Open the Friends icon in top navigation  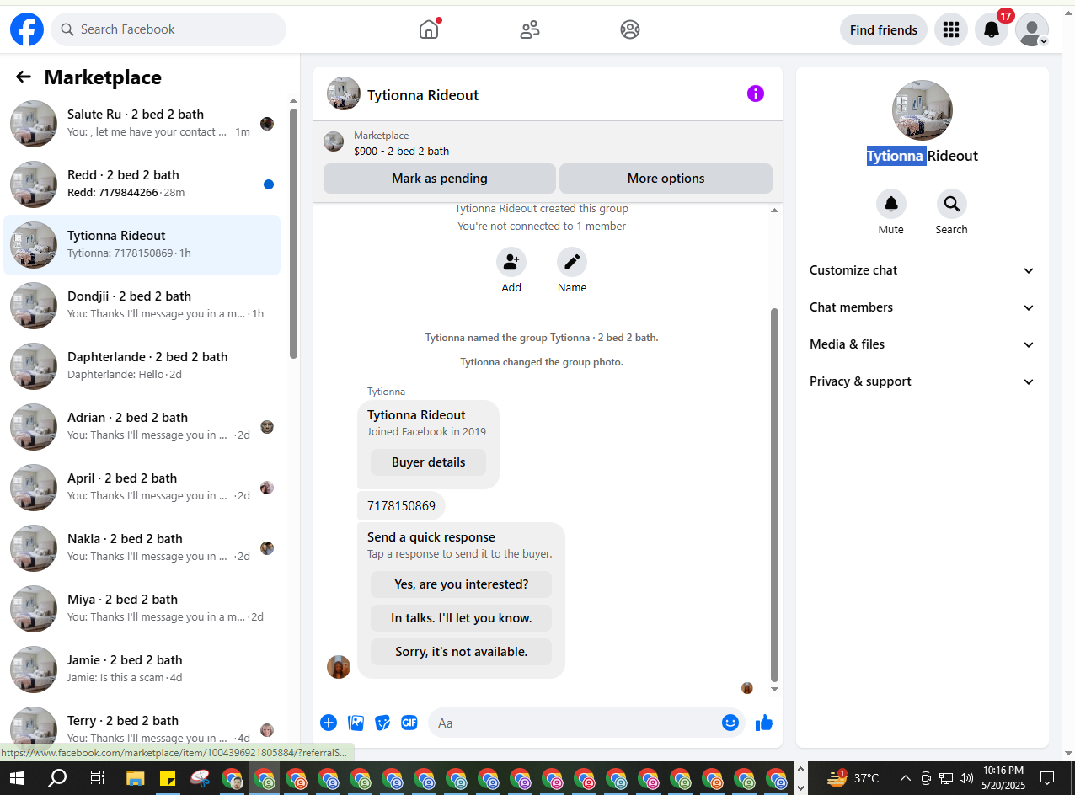(530, 29)
